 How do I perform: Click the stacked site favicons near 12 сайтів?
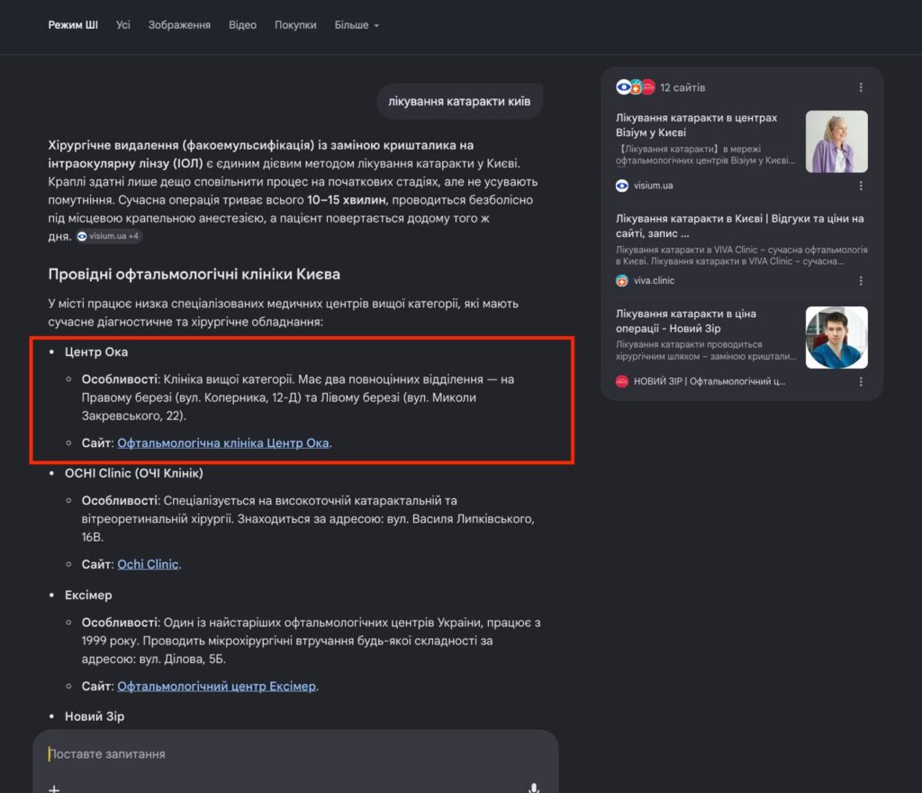(635, 87)
